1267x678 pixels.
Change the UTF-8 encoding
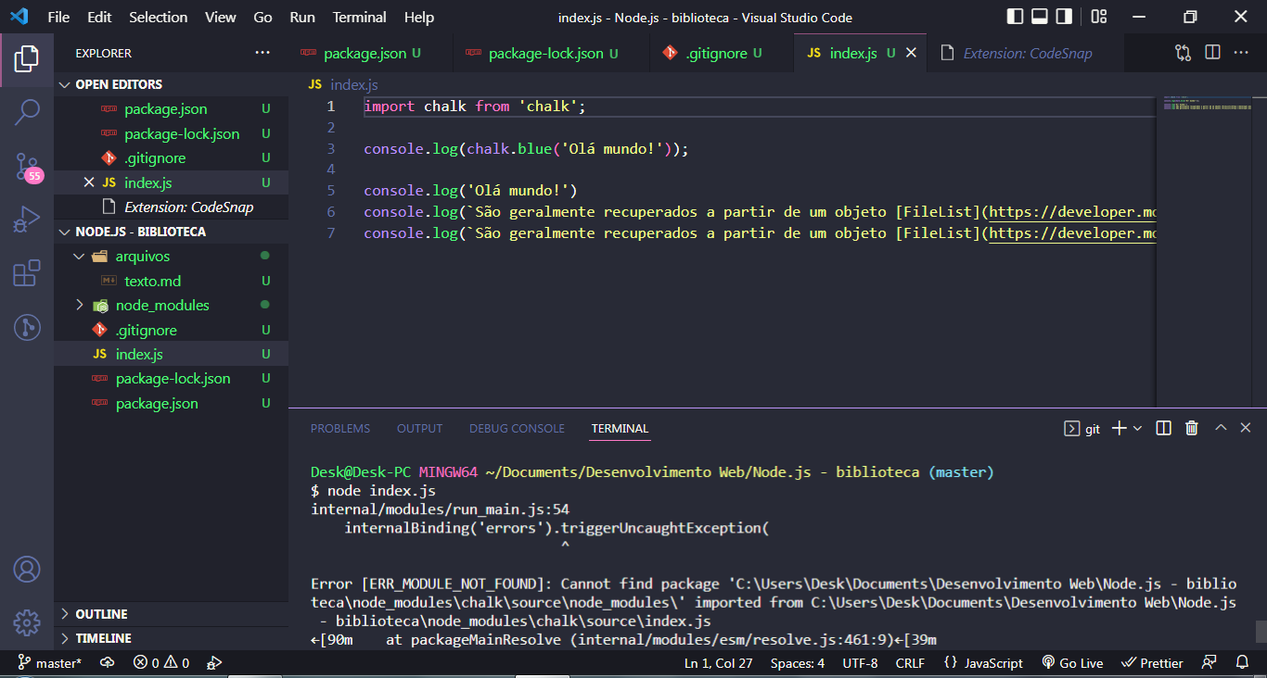(x=860, y=663)
